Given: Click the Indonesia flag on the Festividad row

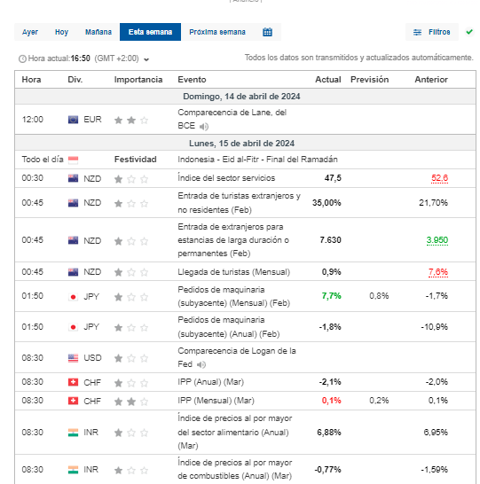Looking at the screenshot, I should click(x=73, y=160).
